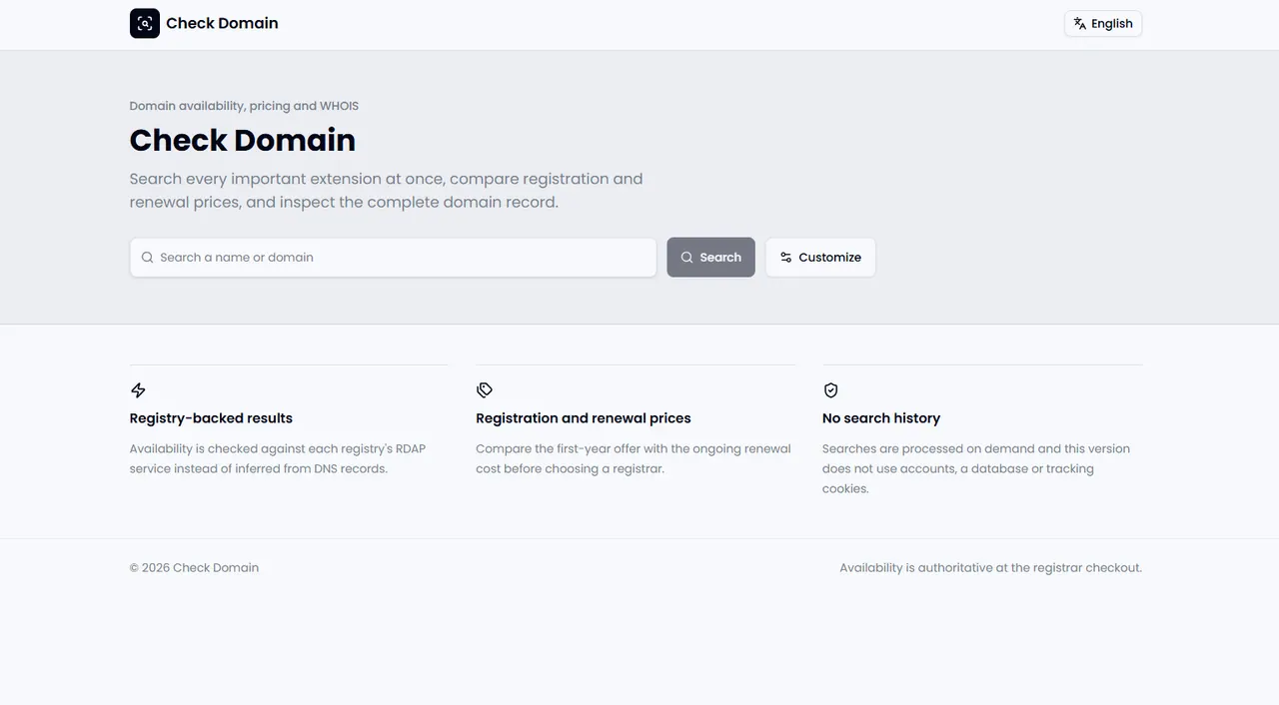Click the Check Domain logo icon
Screen dimensions: 1279x705
pos(145,23)
